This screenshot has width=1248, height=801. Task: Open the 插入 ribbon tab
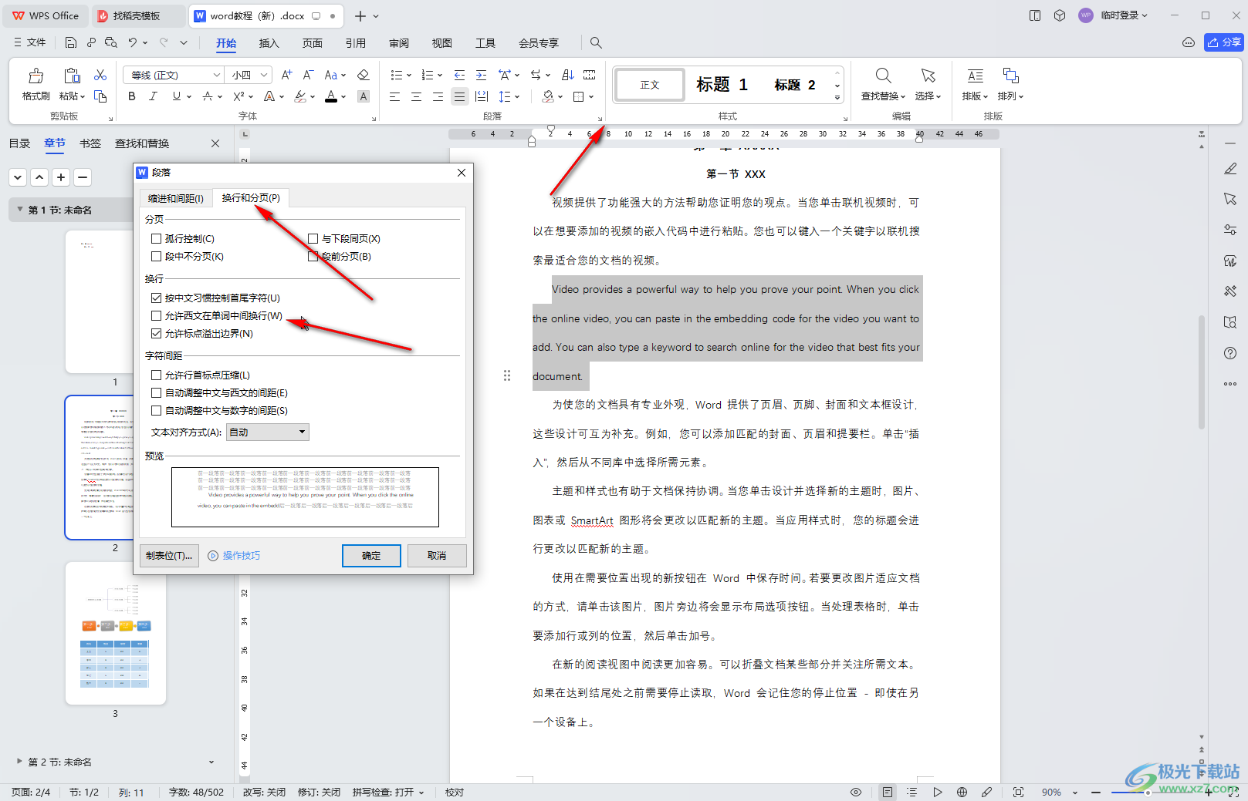point(269,43)
